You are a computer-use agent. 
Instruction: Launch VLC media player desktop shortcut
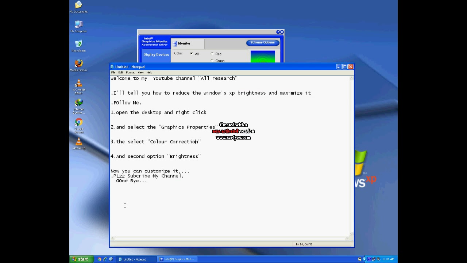[78, 87]
